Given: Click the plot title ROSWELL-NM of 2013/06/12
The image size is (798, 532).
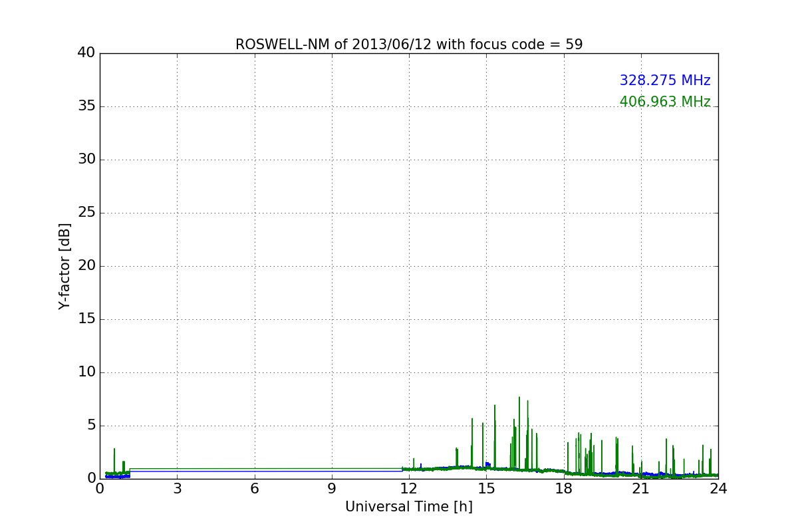Looking at the screenshot, I should 409,45.
